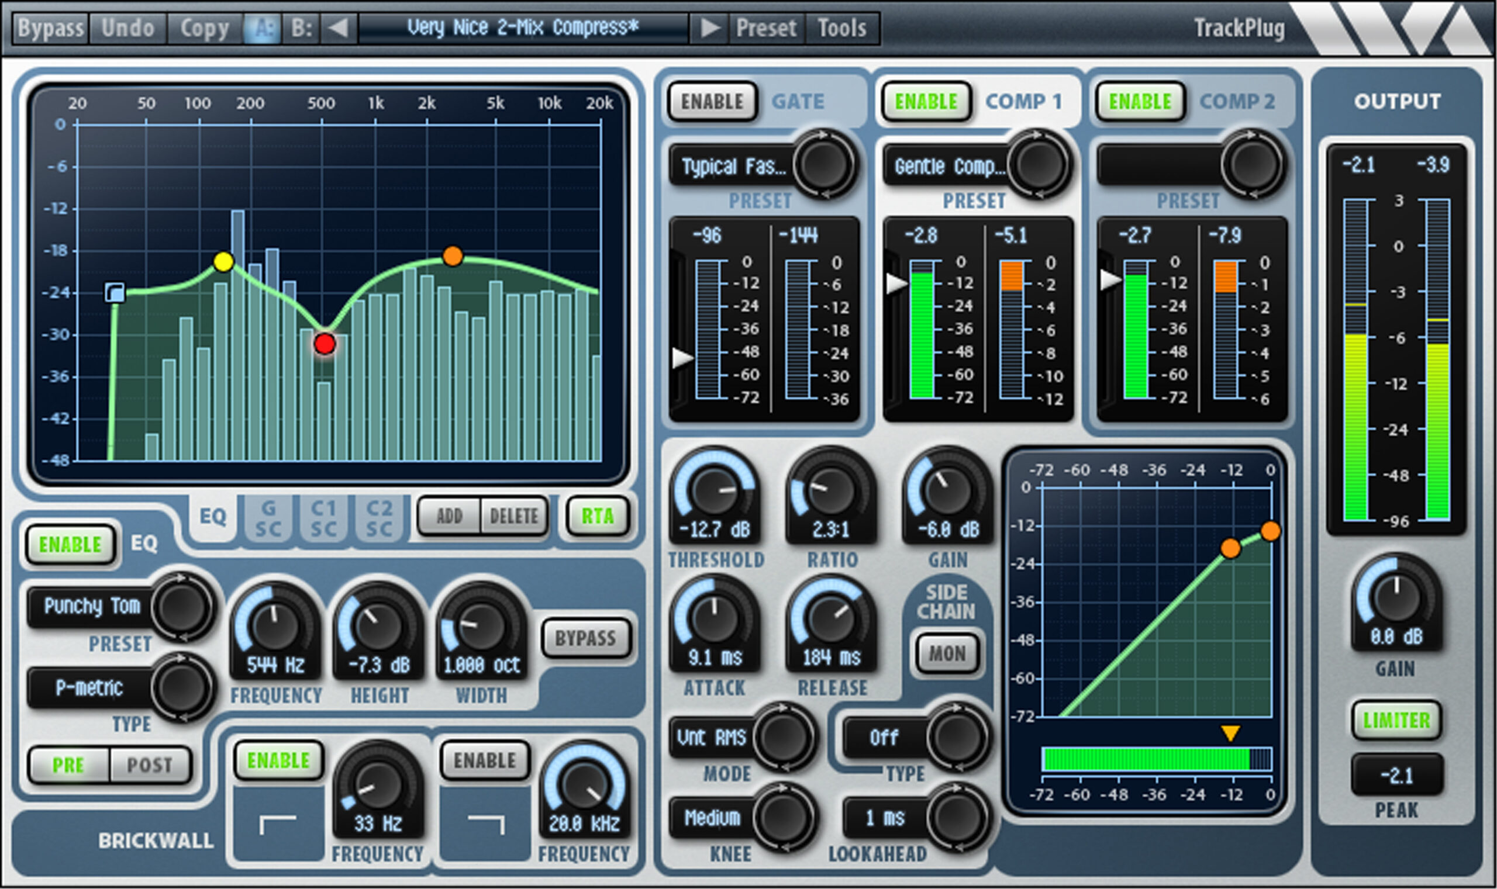
Task: Click the DELETE band button
Action: (x=513, y=516)
